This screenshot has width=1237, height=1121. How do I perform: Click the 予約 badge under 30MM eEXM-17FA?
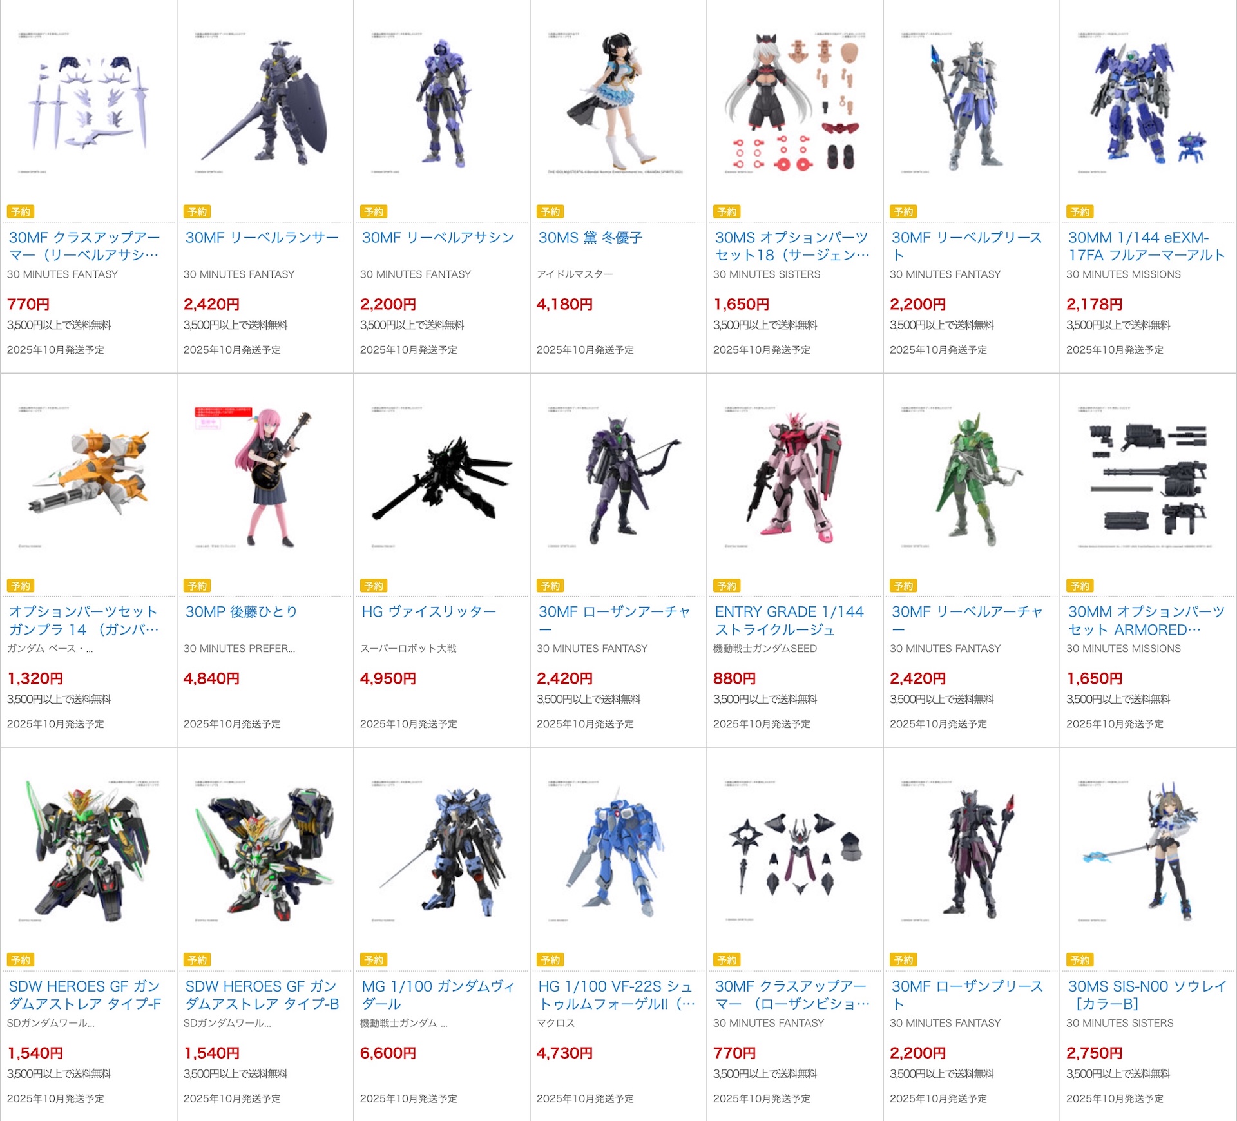pyautogui.click(x=1080, y=212)
